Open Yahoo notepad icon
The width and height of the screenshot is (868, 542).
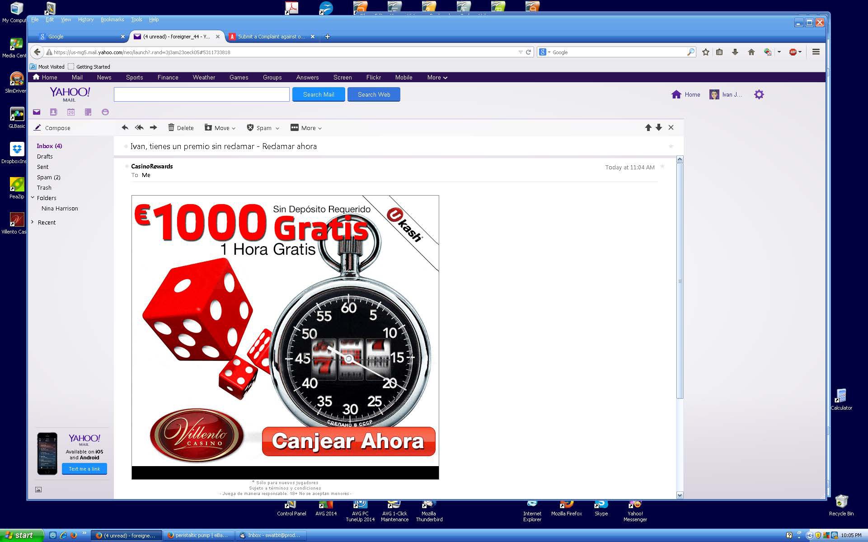tap(88, 112)
